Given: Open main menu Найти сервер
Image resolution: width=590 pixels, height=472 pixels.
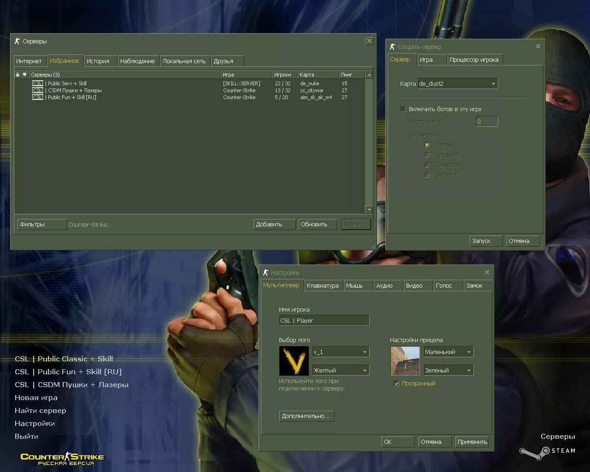Looking at the screenshot, I should point(41,411).
